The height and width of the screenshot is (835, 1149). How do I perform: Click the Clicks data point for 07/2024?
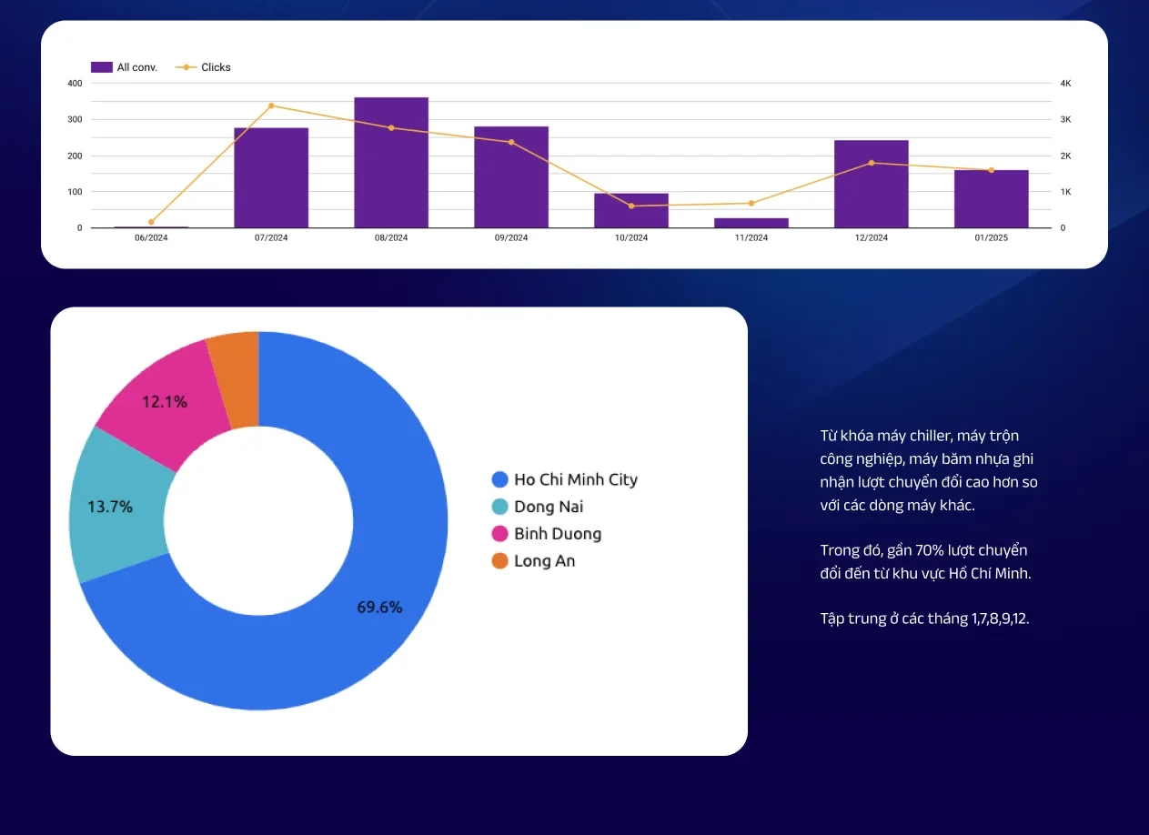[271, 106]
